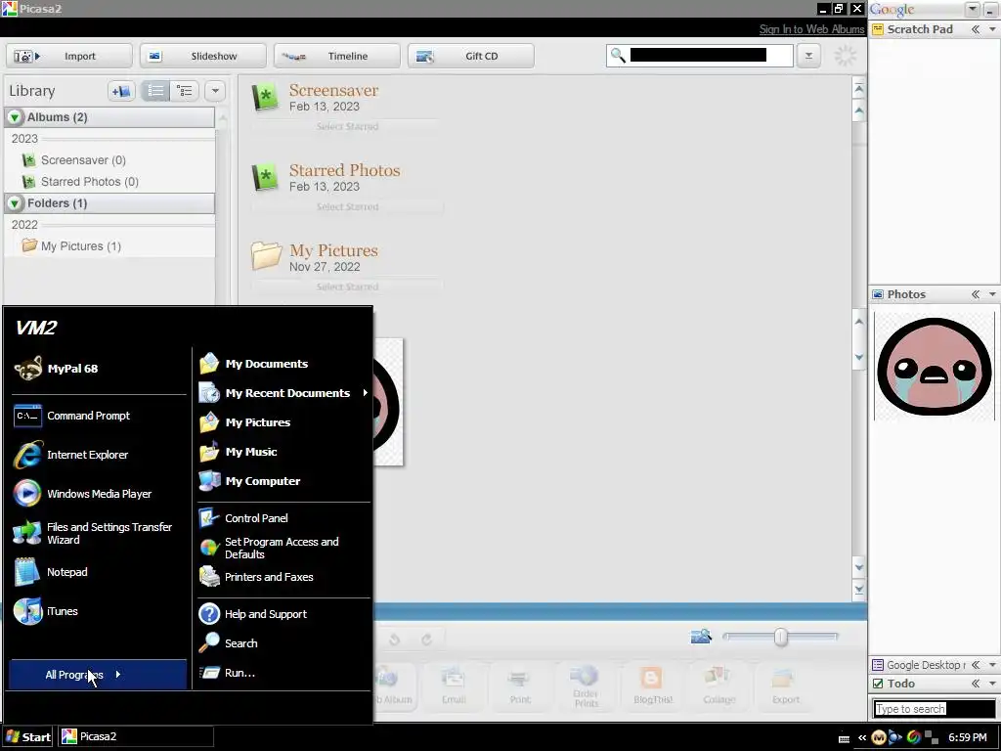
Task: Click in the Picasa search box
Action: [x=698, y=56]
